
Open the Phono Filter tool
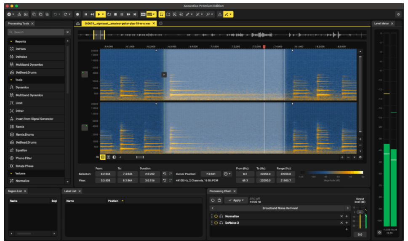36,158
